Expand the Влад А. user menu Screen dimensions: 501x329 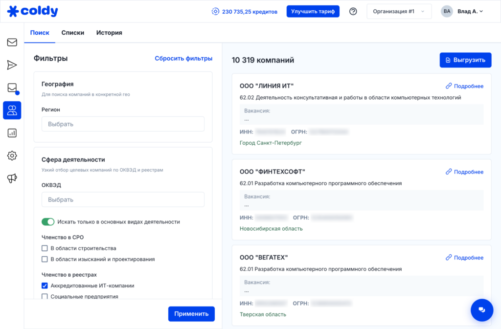tap(470, 11)
